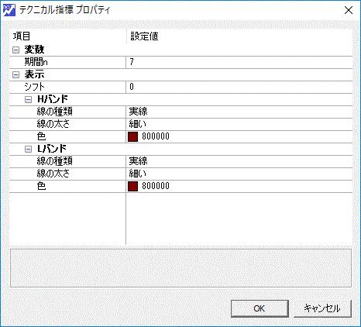Select the 期間n row label
Screen dimensions: 361x327
(36, 62)
